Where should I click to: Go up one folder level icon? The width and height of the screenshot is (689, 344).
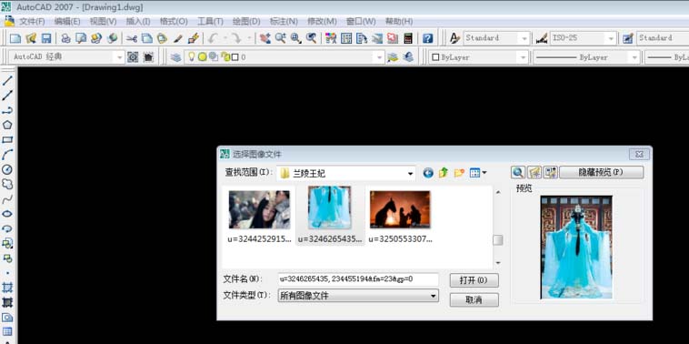[444, 173]
